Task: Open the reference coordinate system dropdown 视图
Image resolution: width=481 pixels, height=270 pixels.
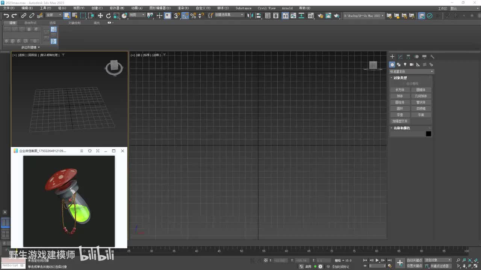Action: tap(137, 15)
